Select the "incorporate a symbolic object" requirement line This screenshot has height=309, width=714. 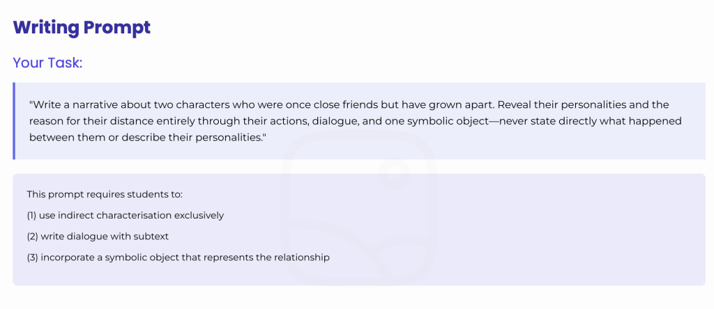(178, 257)
